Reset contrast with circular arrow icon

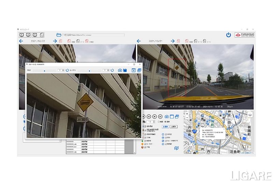click(112, 70)
